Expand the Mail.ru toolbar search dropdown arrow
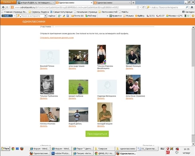Screen dimensions: 195x156 coord(45,16)
